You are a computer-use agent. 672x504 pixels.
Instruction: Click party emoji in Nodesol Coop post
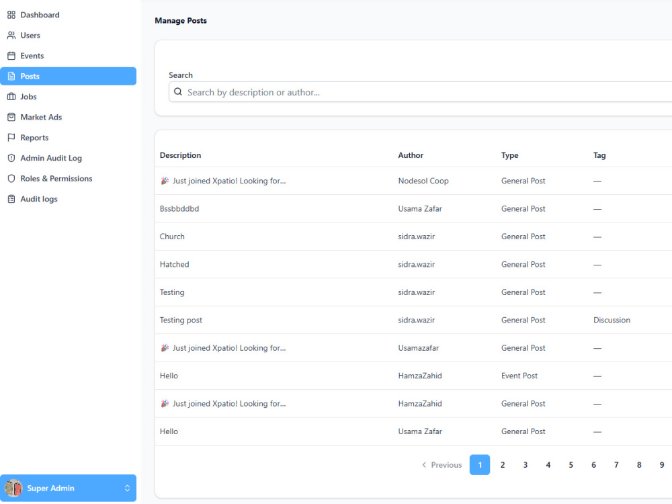165,181
